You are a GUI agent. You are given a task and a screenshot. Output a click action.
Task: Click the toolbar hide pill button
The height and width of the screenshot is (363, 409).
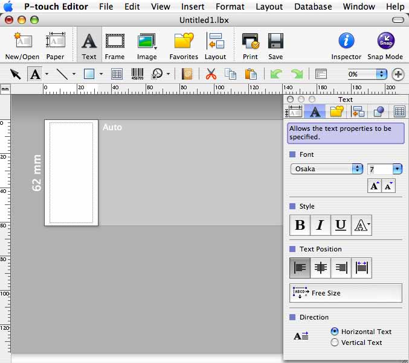coord(398,20)
